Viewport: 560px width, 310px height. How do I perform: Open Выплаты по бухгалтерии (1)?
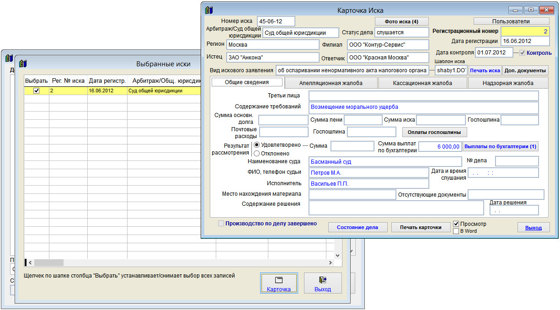tap(501, 146)
